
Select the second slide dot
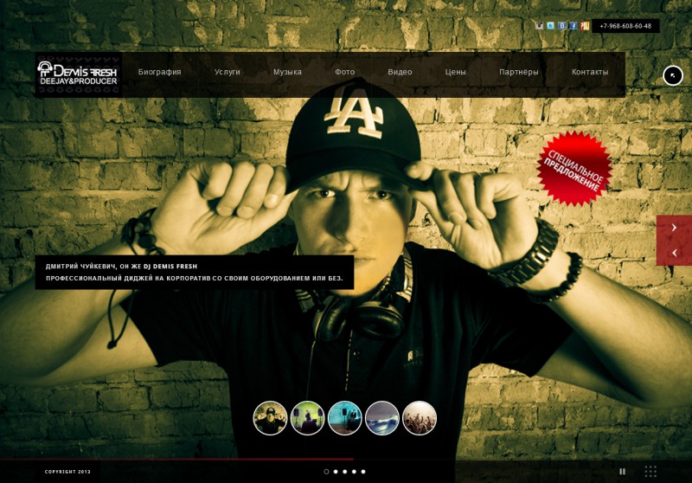point(336,472)
